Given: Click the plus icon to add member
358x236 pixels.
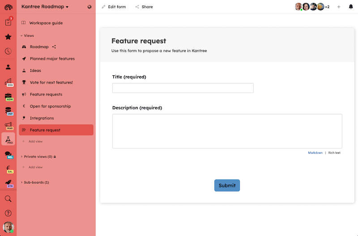Looking at the screenshot, I should (339, 7).
